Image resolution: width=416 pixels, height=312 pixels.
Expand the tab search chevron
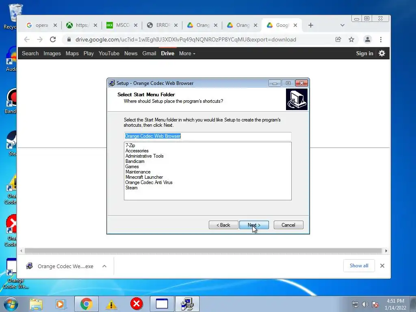tap(342, 25)
